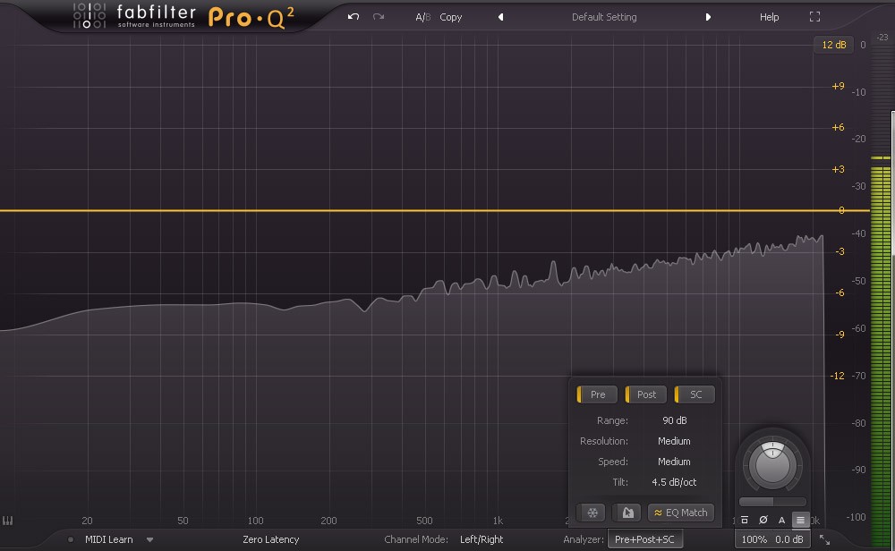Enable auto gain
Viewport: 895px width, 551px height.
781,521
